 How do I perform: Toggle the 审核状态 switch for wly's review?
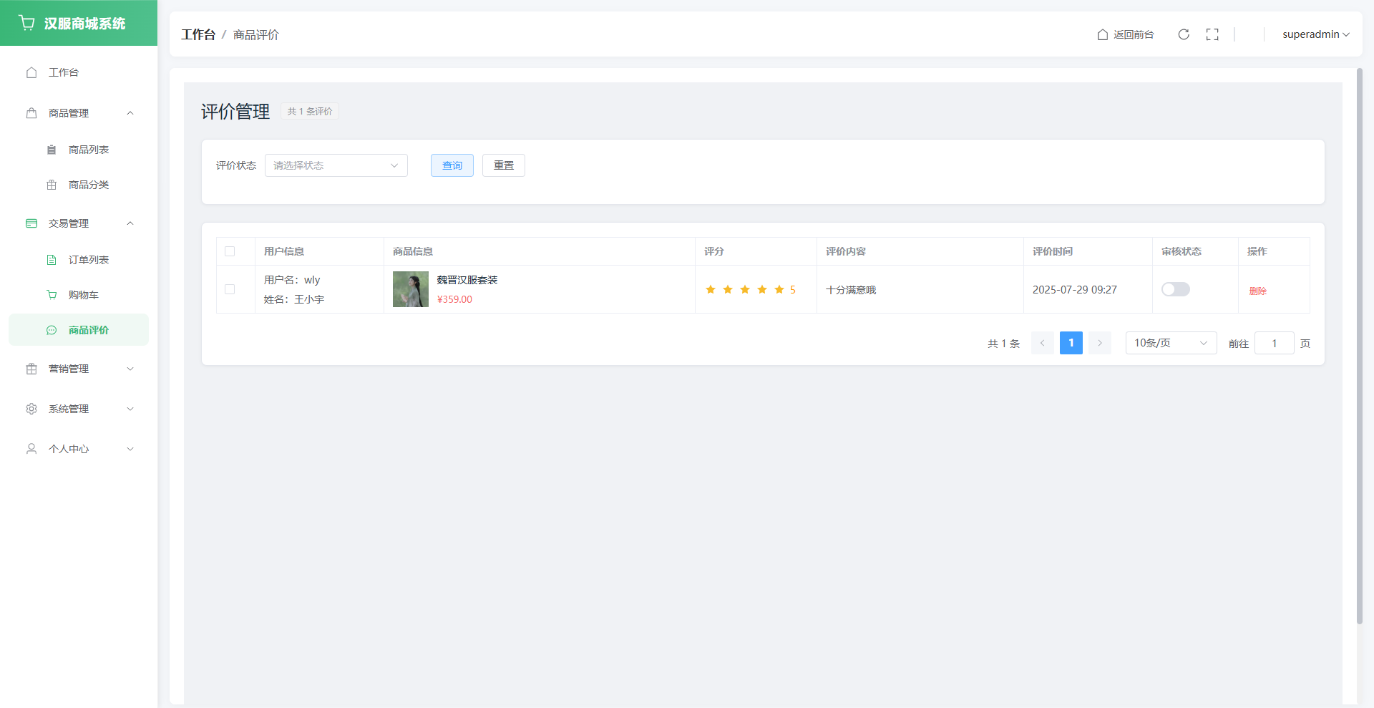pyautogui.click(x=1175, y=289)
